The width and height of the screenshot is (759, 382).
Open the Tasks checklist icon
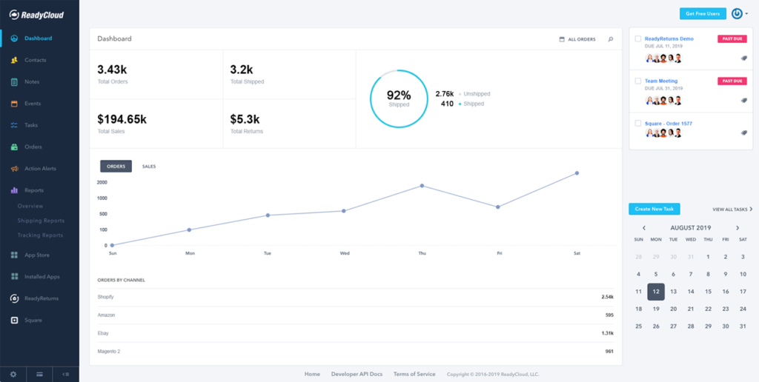15,125
